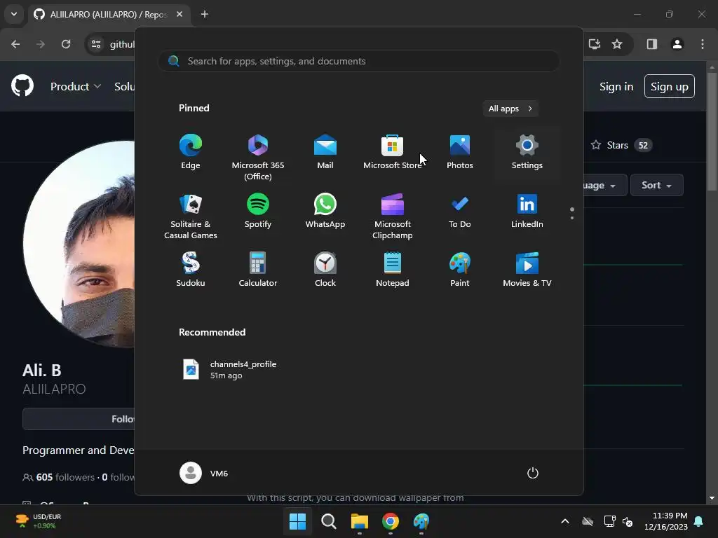718x538 pixels.
Task: Click the Start menu power button
Action: [x=533, y=473]
